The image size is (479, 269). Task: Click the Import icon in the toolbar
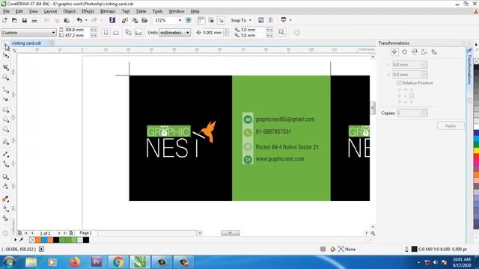click(125, 20)
